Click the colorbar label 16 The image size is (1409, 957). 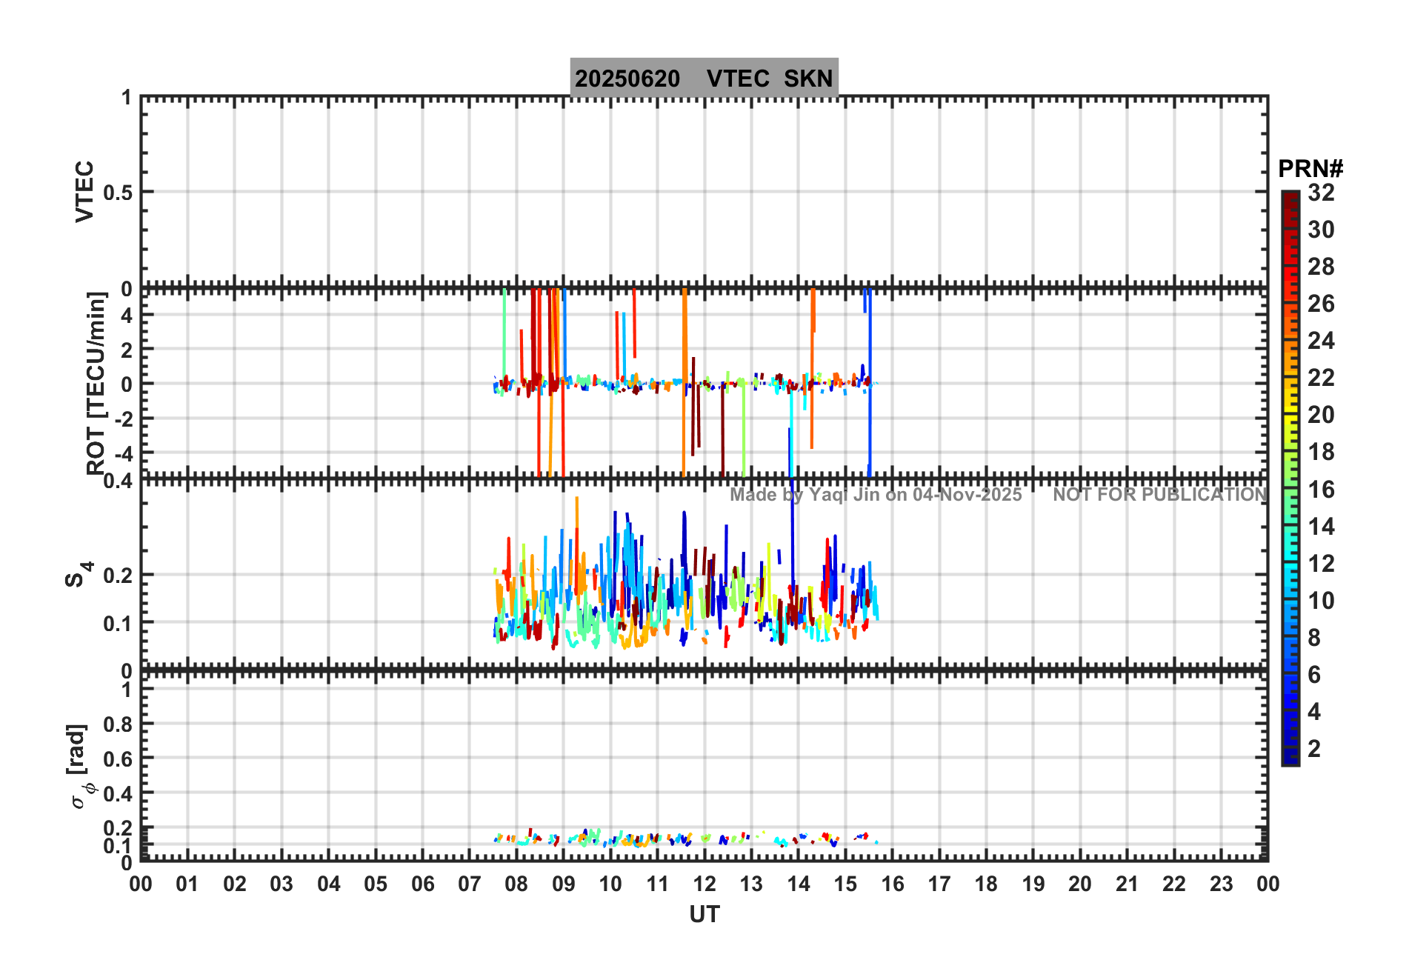tap(1321, 490)
